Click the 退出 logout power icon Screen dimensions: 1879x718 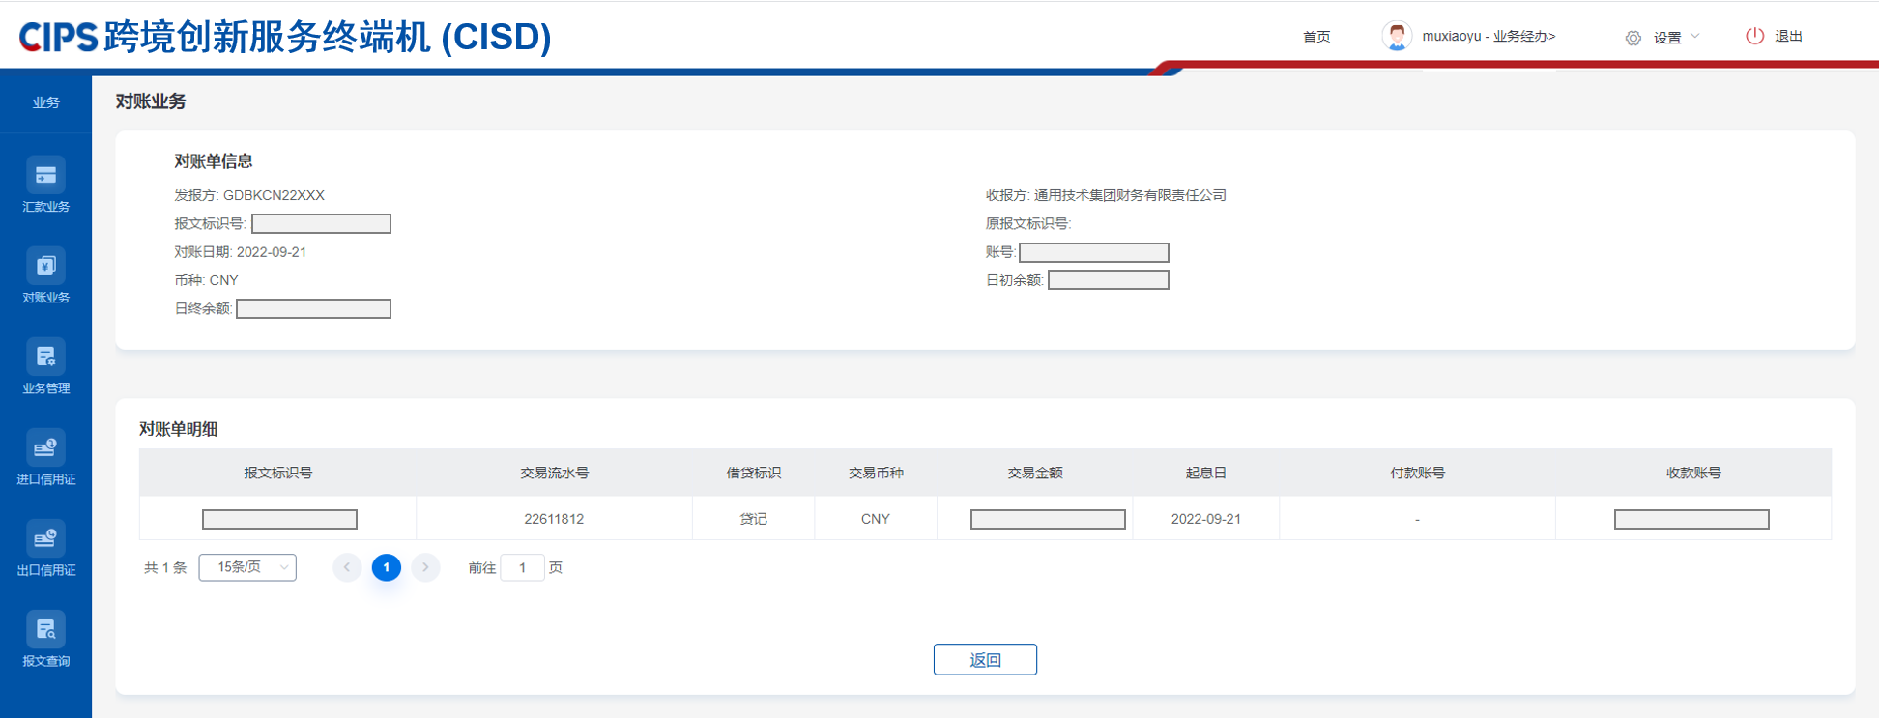tap(1754, 37)
